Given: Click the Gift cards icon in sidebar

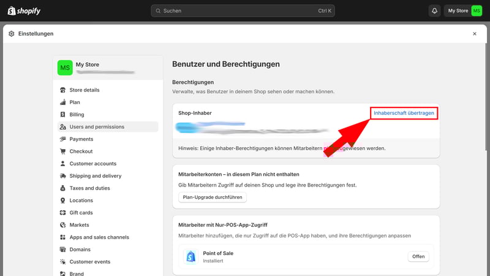Looking at the screenshot, I should point(63,213).
